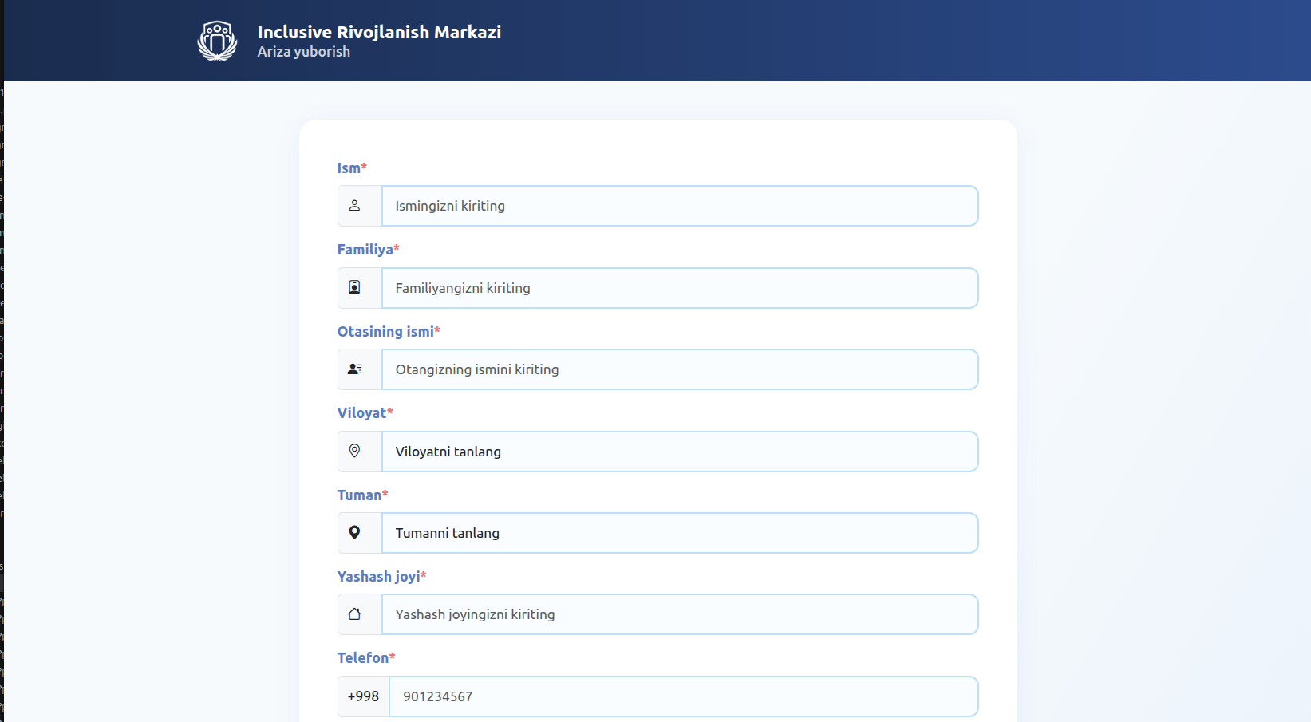This screenshot has width=1311, height=722.
Task: Click the Familiyangizni kiriting input field
Action: [681, 287]
